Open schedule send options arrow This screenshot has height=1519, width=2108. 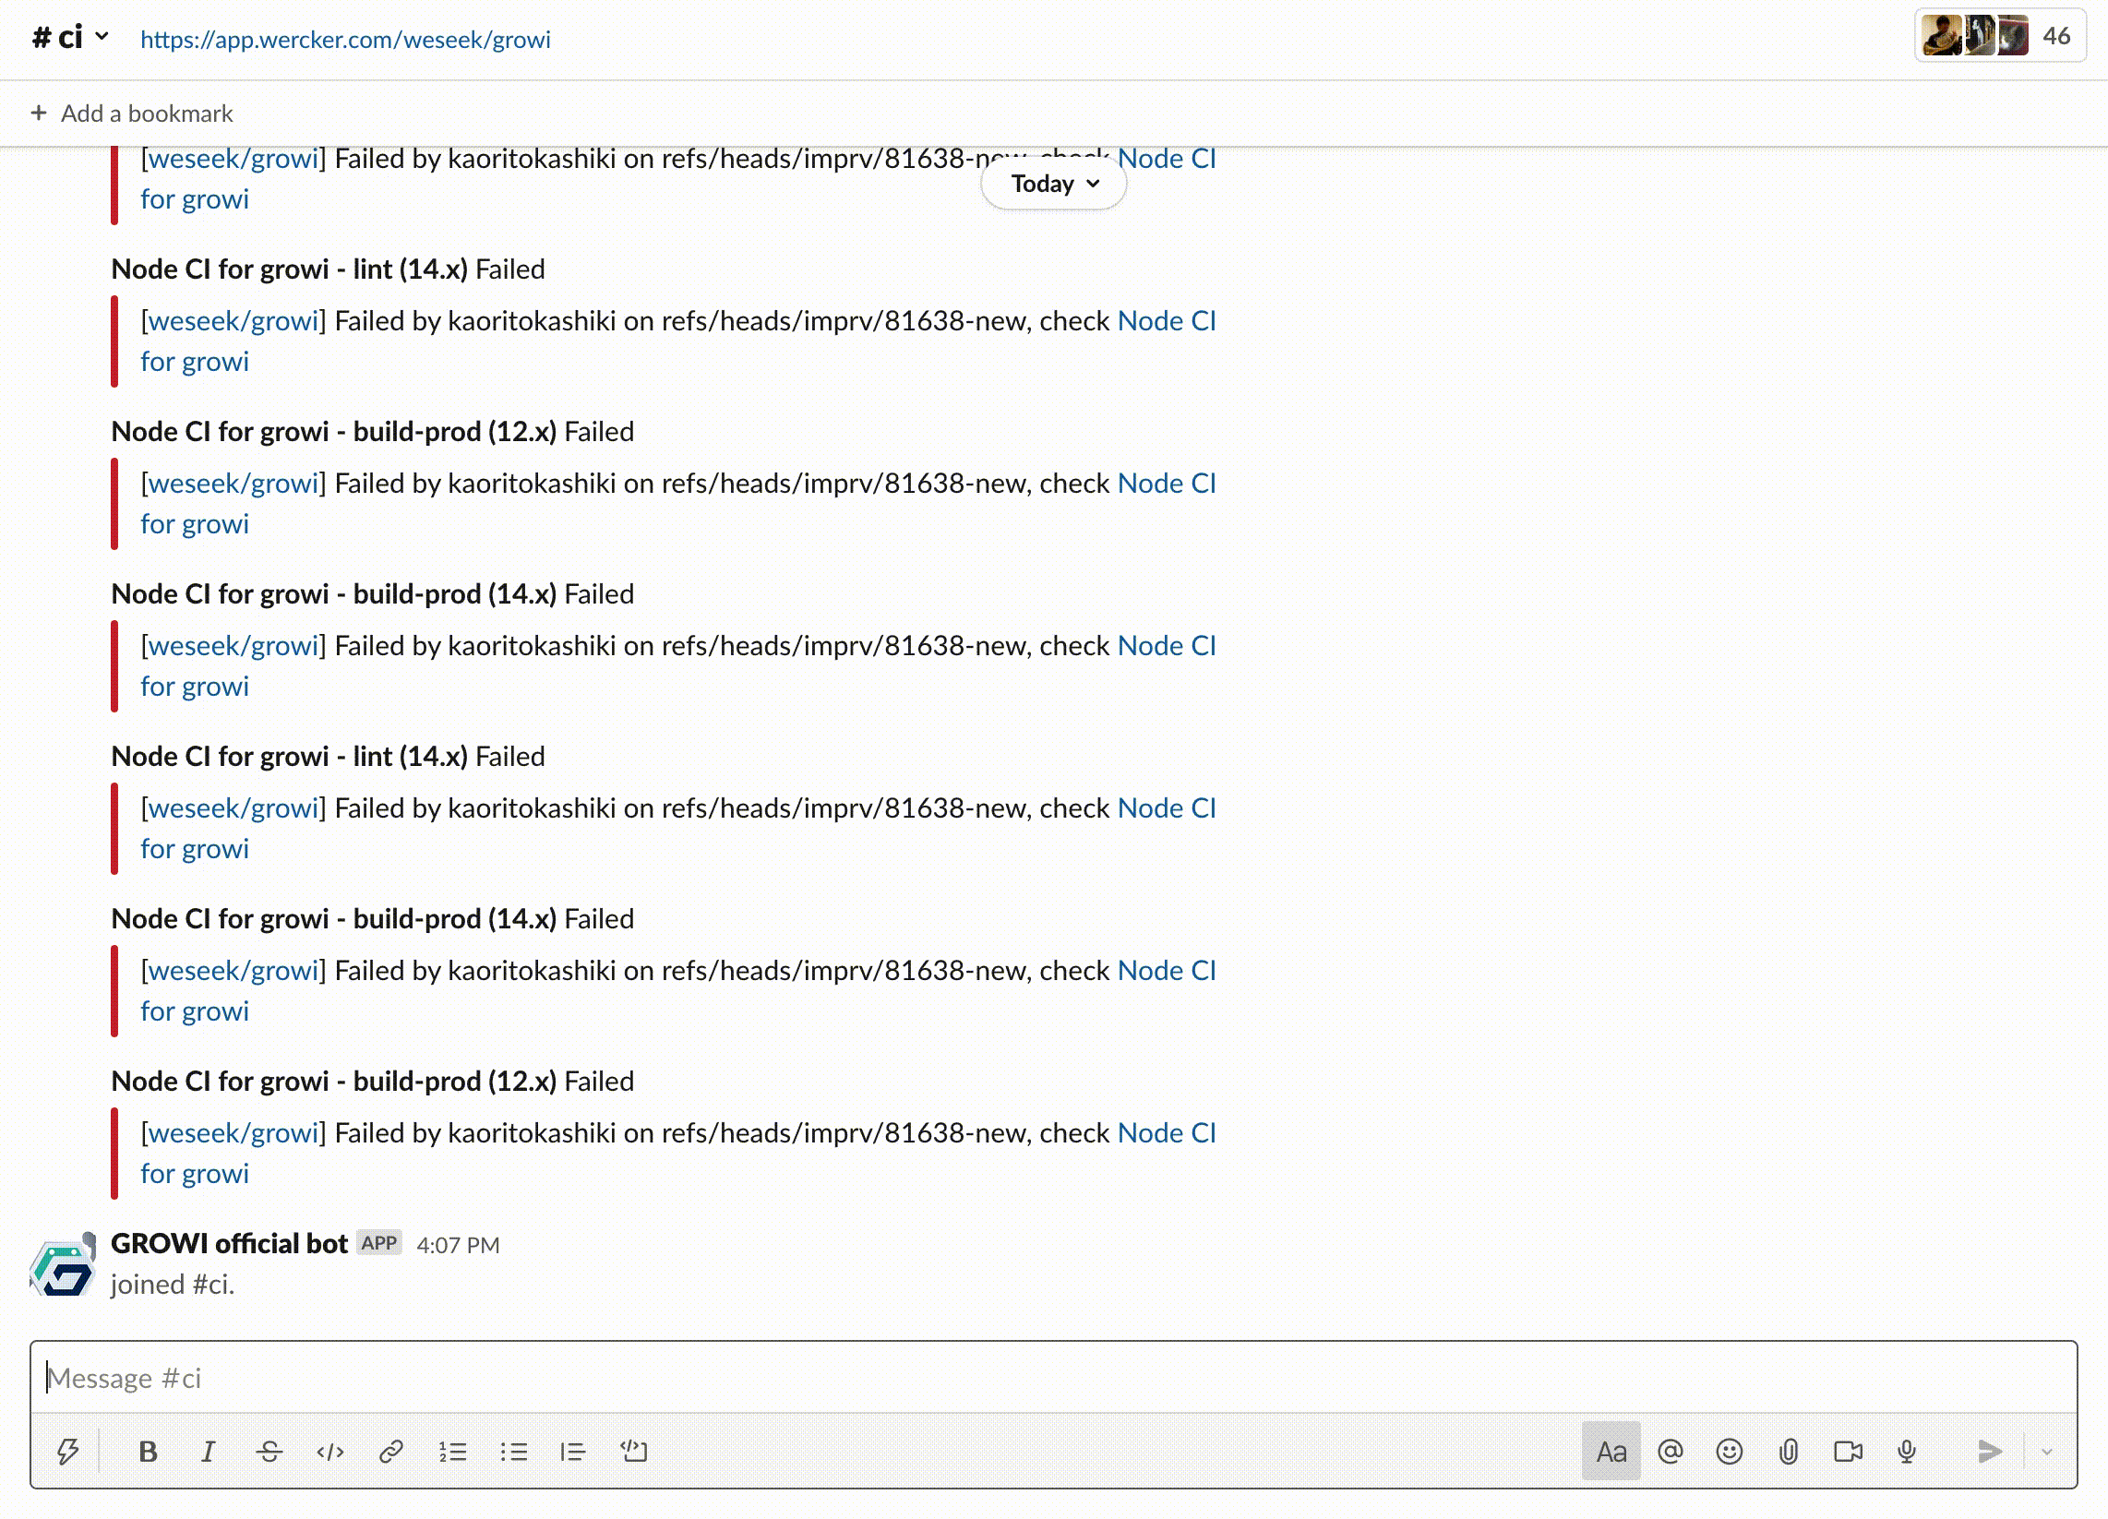(x=2047, y=1451)
